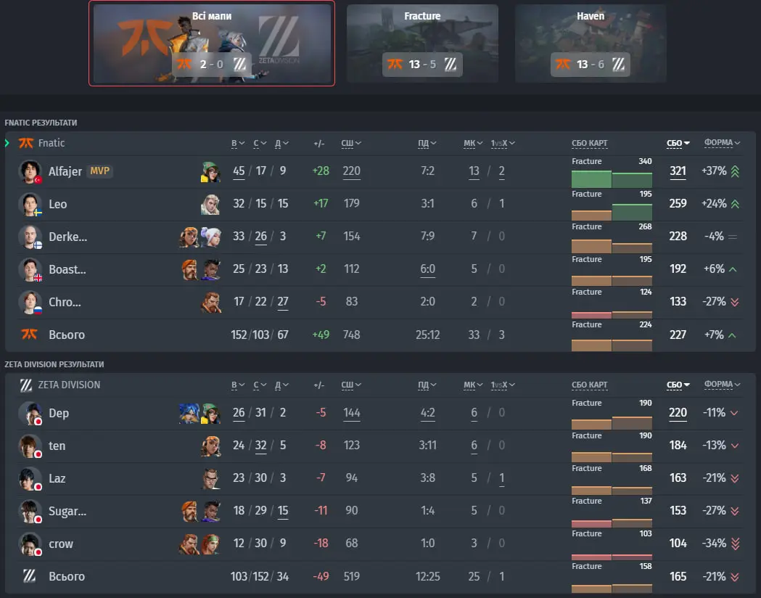Open Dep's player avatar

click(30, 413)
